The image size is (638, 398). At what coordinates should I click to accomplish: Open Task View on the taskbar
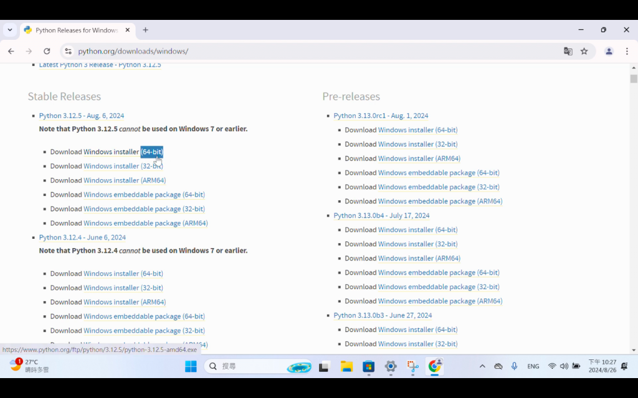324,366
